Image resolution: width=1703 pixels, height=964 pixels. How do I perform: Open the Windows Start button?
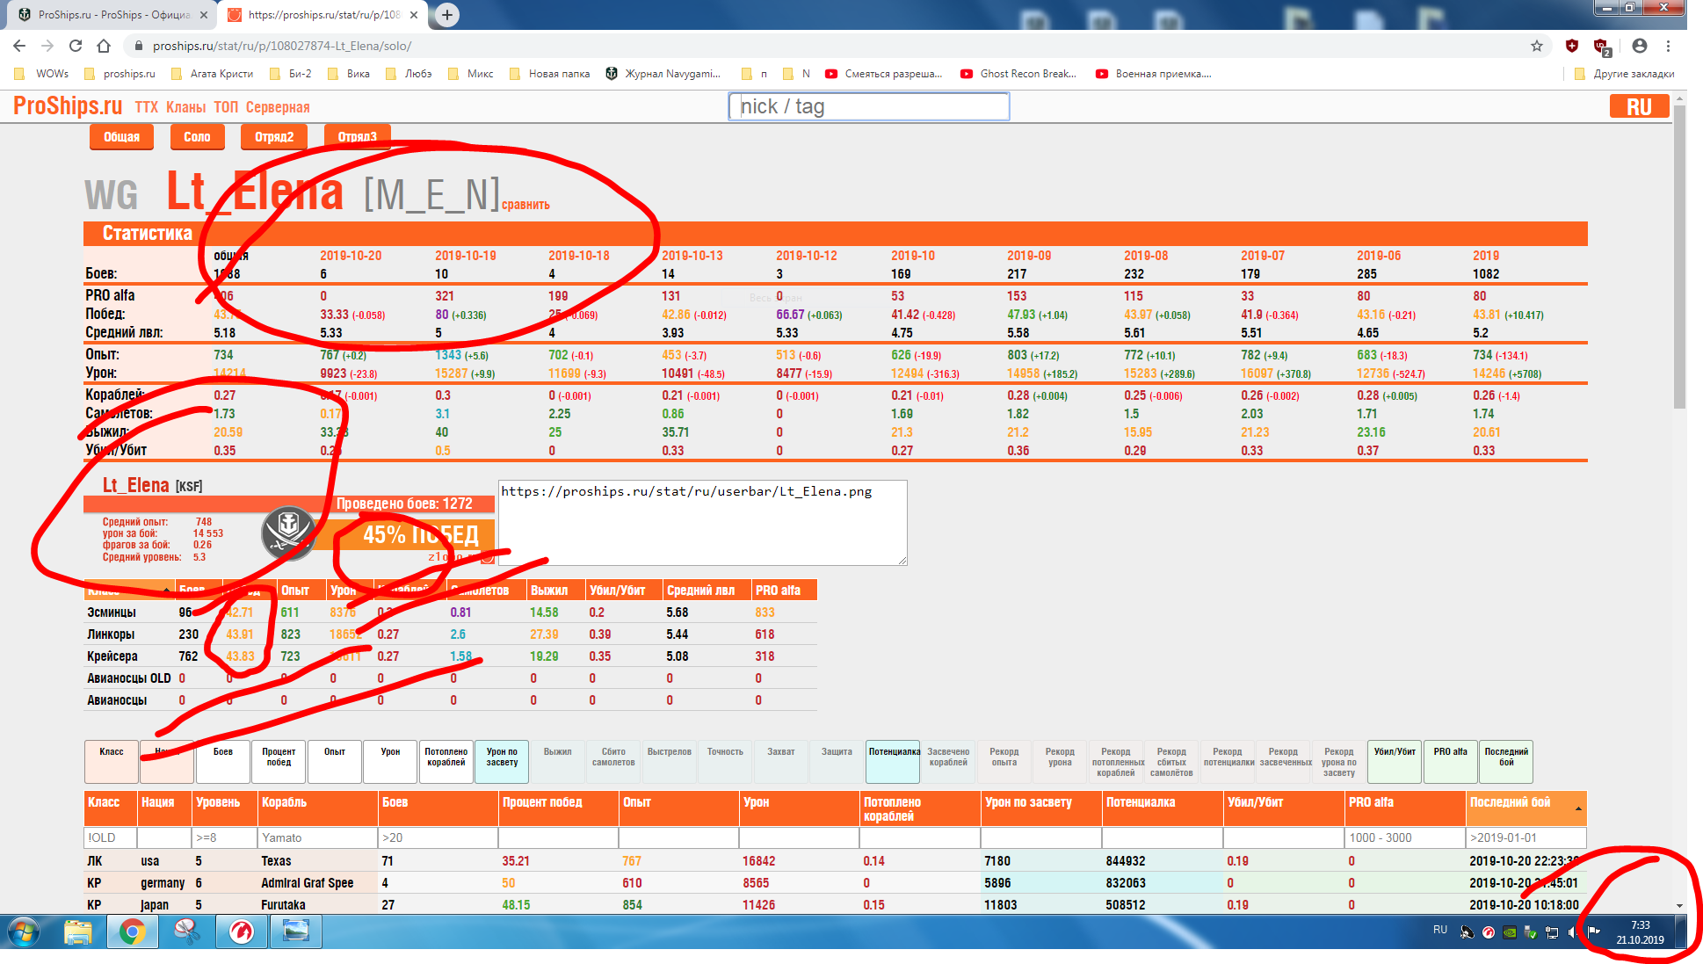24,931
